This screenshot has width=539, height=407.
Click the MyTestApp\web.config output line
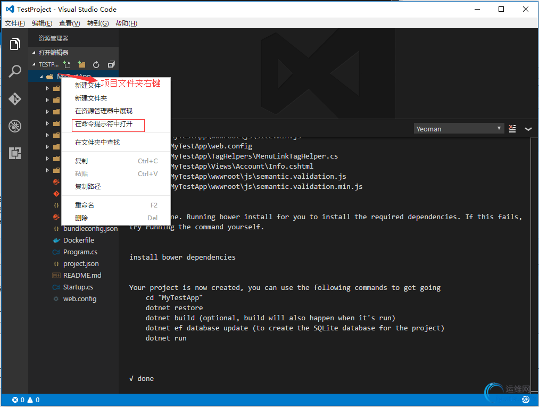coord(211,146)
